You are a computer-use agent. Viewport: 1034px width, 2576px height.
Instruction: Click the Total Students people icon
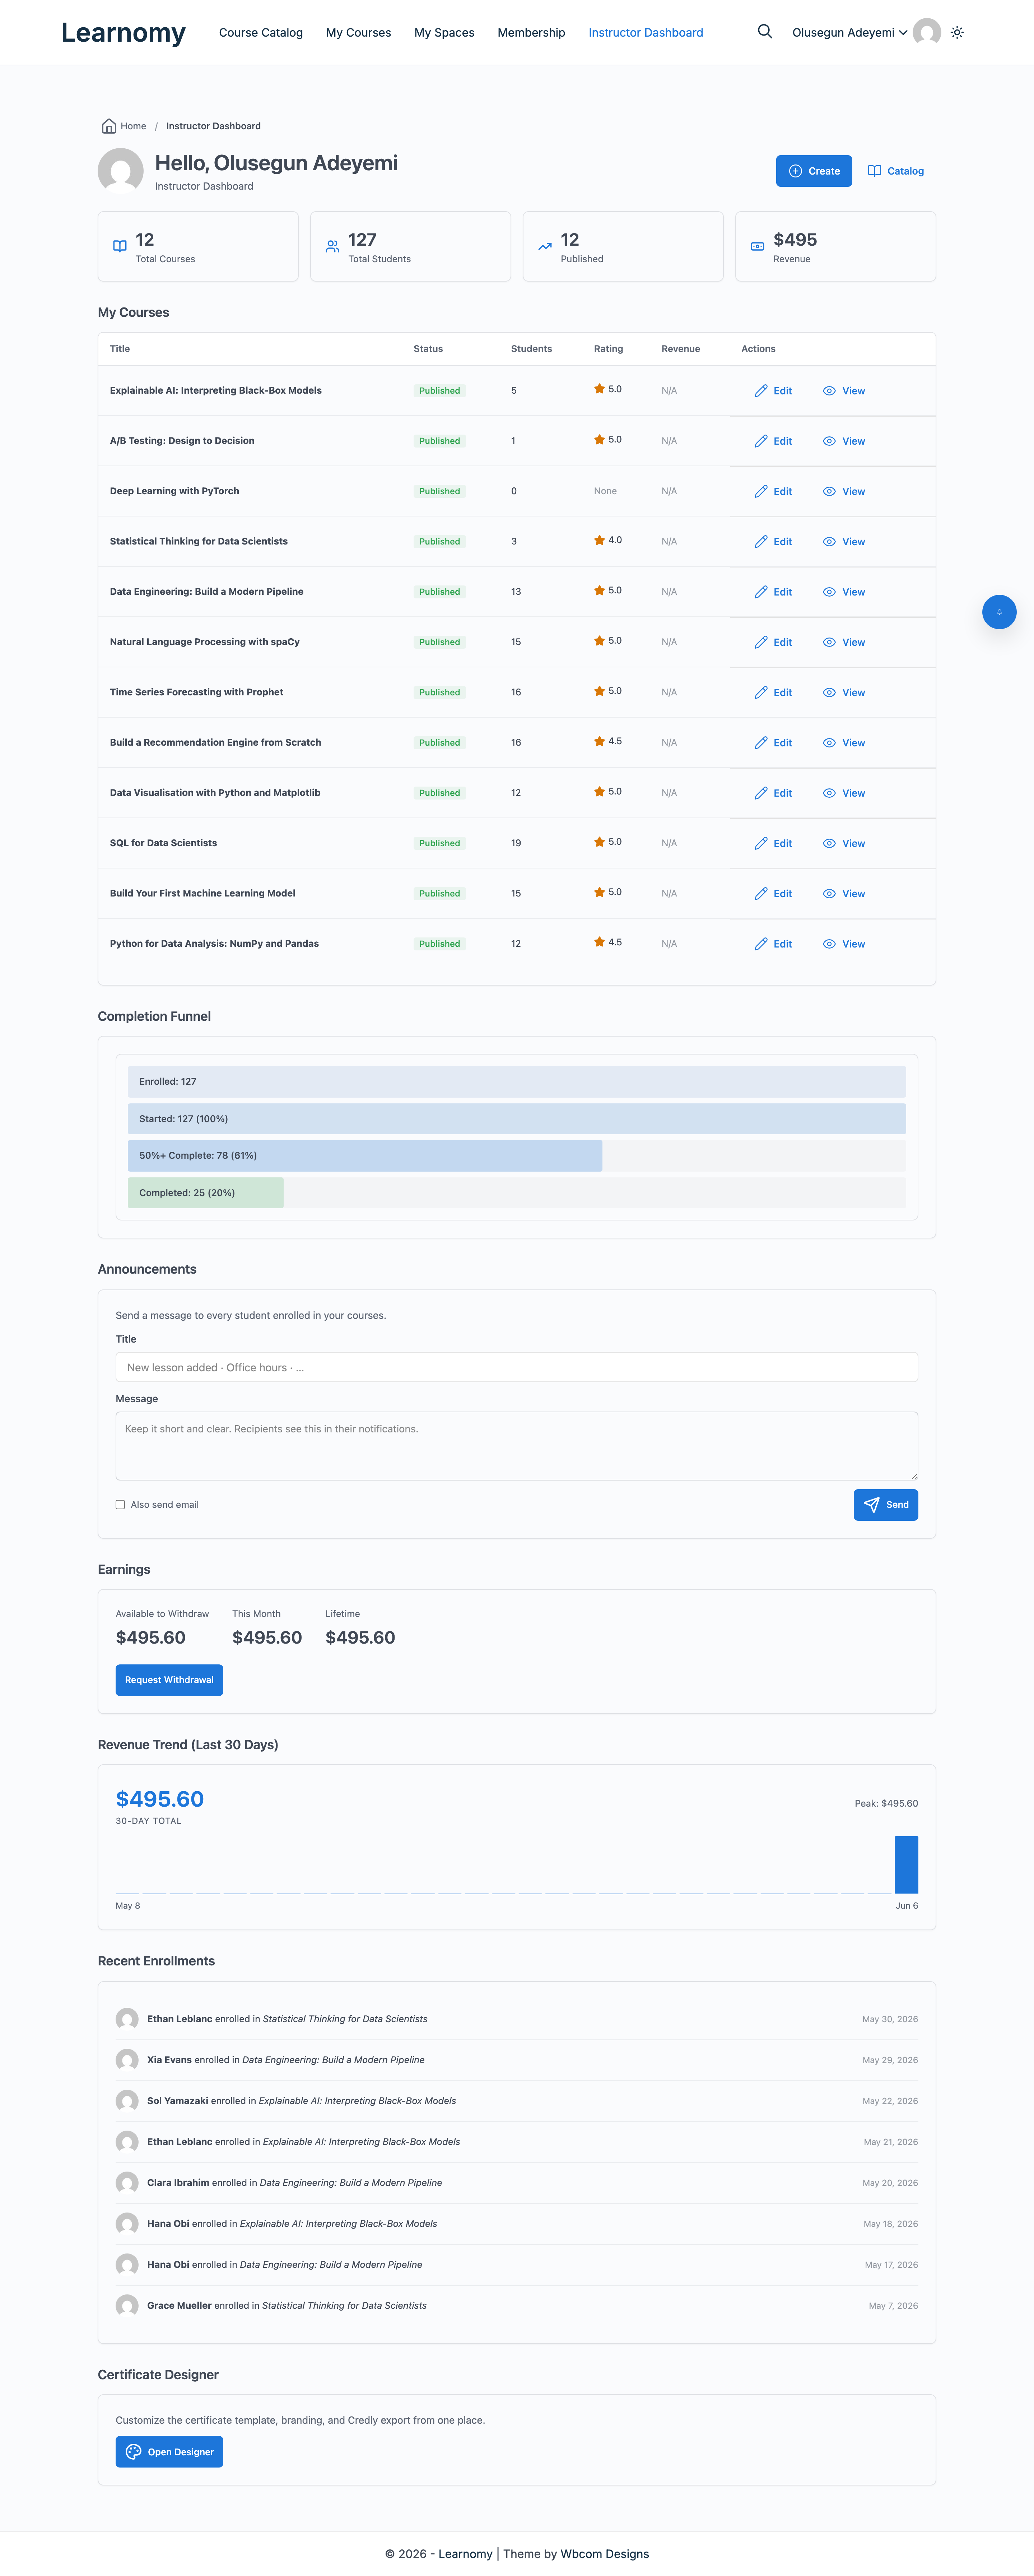tap(332, 246)
